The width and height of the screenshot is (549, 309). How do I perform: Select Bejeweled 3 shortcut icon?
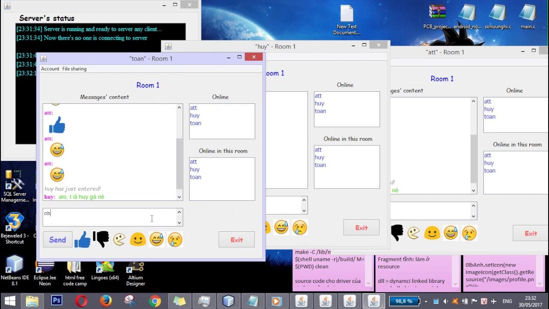click(15, 228)
